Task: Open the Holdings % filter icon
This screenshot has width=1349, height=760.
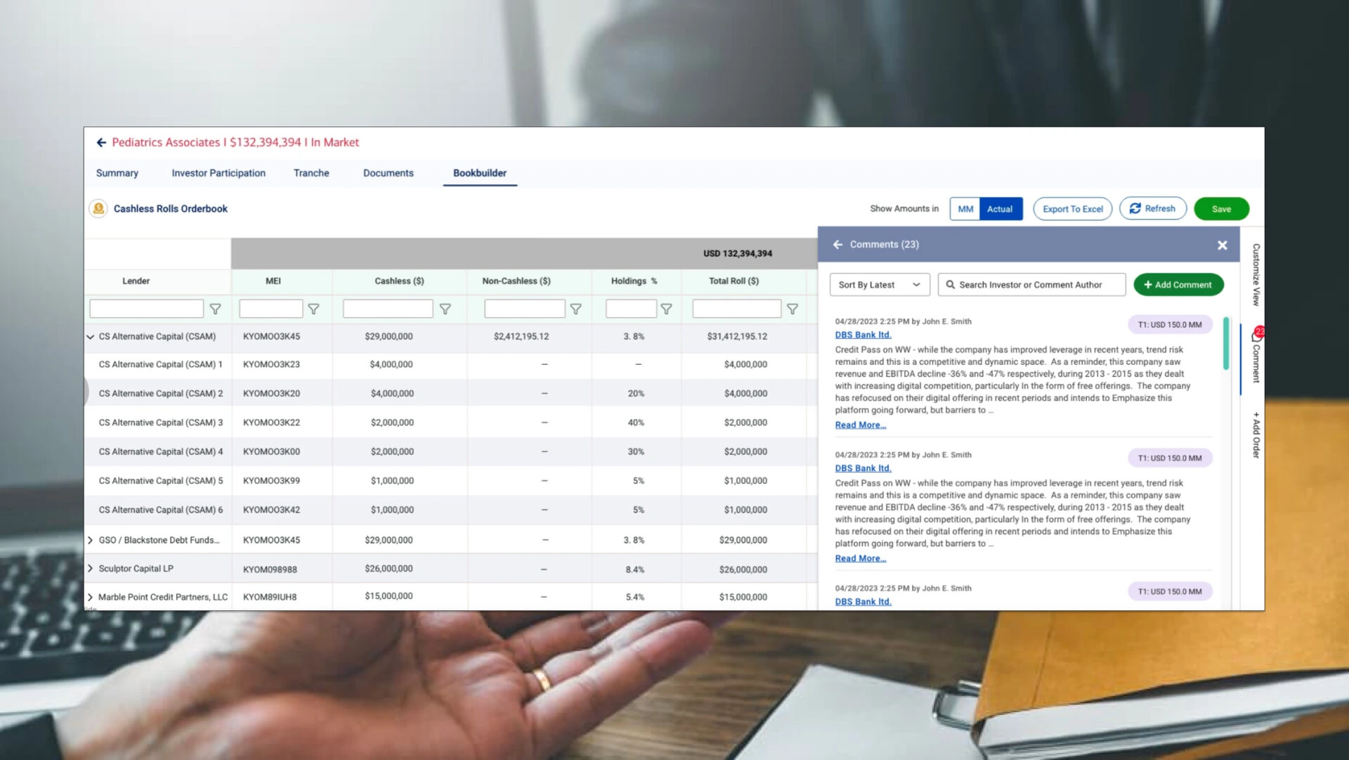Action: [667, 309]
